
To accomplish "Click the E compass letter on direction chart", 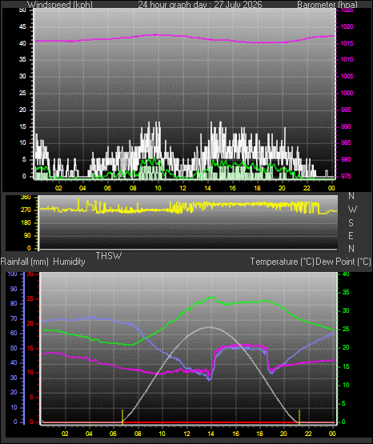I will tap(351, 236).
